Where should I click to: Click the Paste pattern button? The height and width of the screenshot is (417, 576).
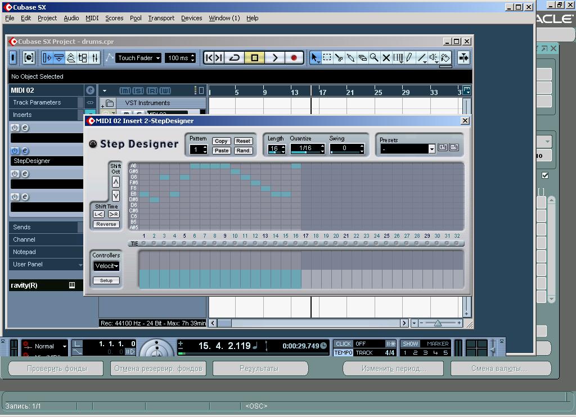tap(221, 151)
